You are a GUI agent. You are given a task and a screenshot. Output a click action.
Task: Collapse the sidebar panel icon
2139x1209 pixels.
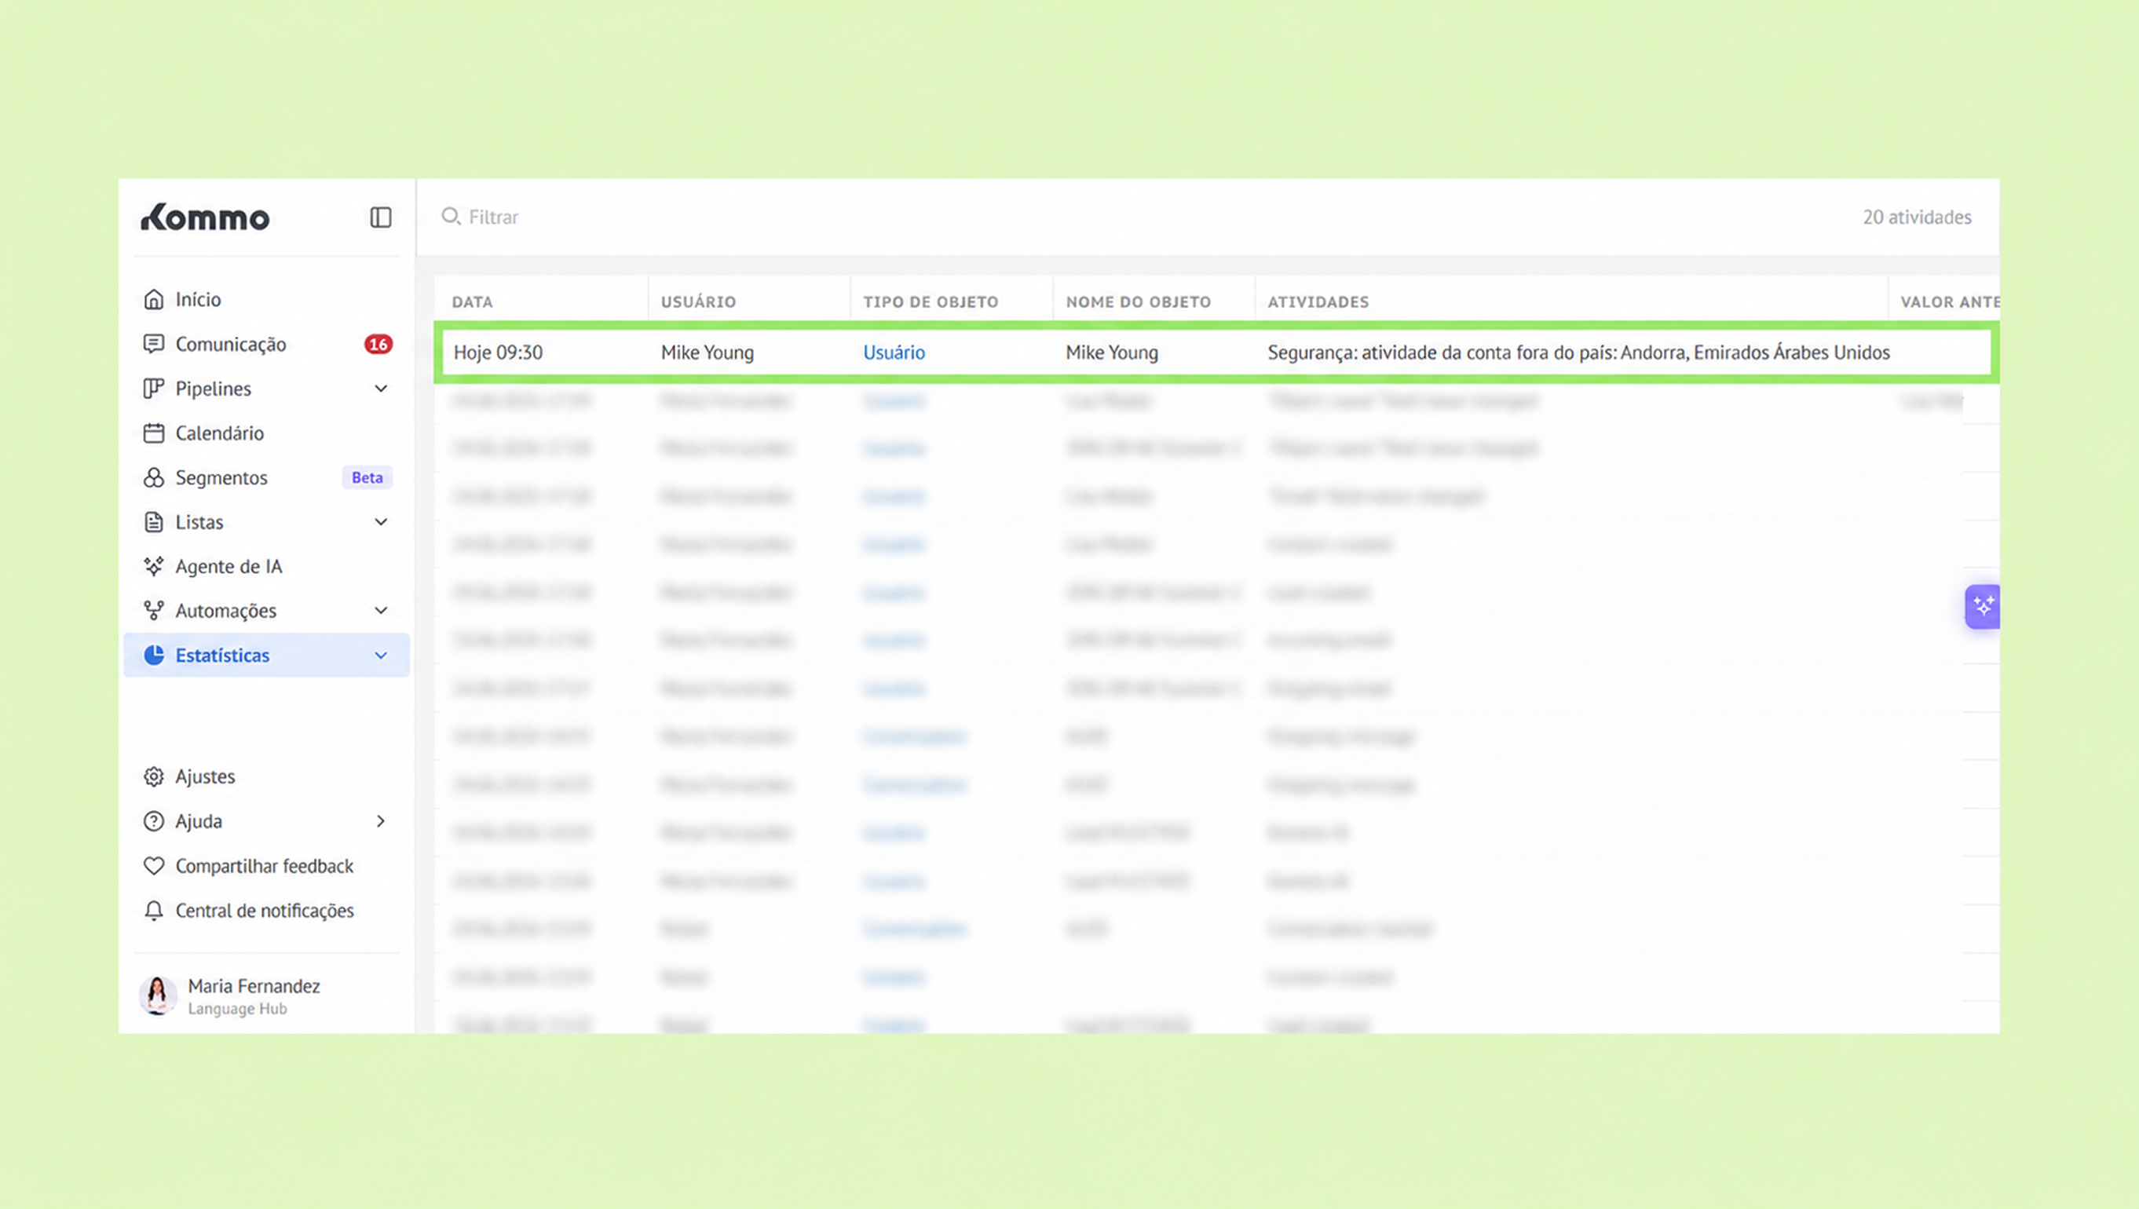point(380,217)
